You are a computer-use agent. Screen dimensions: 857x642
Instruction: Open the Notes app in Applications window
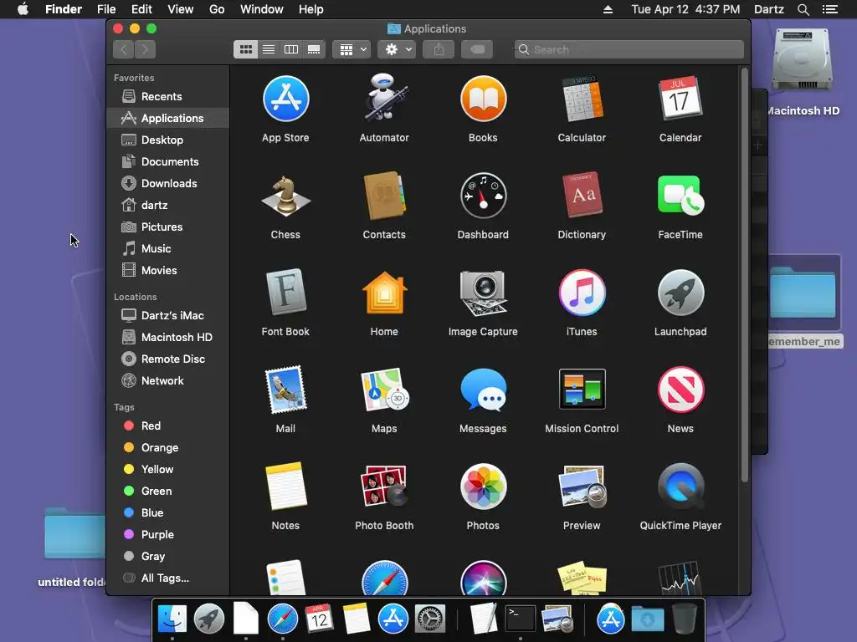click(x=285, y=487)
